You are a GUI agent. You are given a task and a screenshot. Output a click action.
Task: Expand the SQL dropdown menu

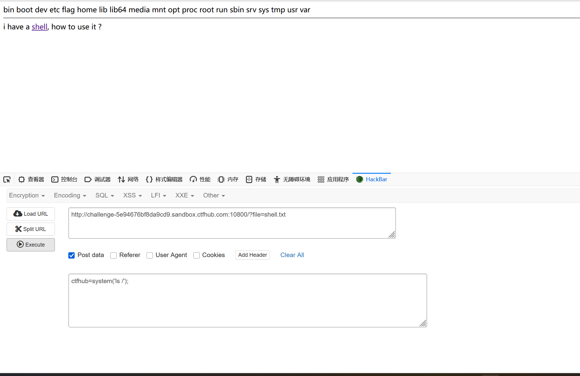pos(105,195)
